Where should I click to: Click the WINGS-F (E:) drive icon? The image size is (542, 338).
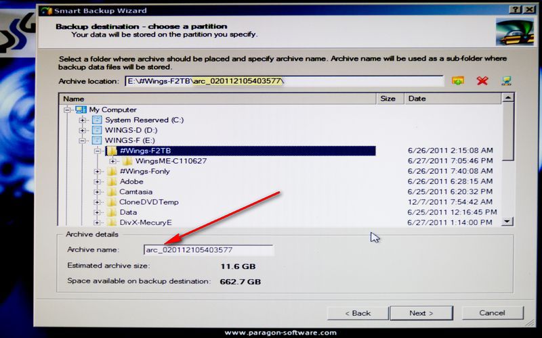point(97,141)
